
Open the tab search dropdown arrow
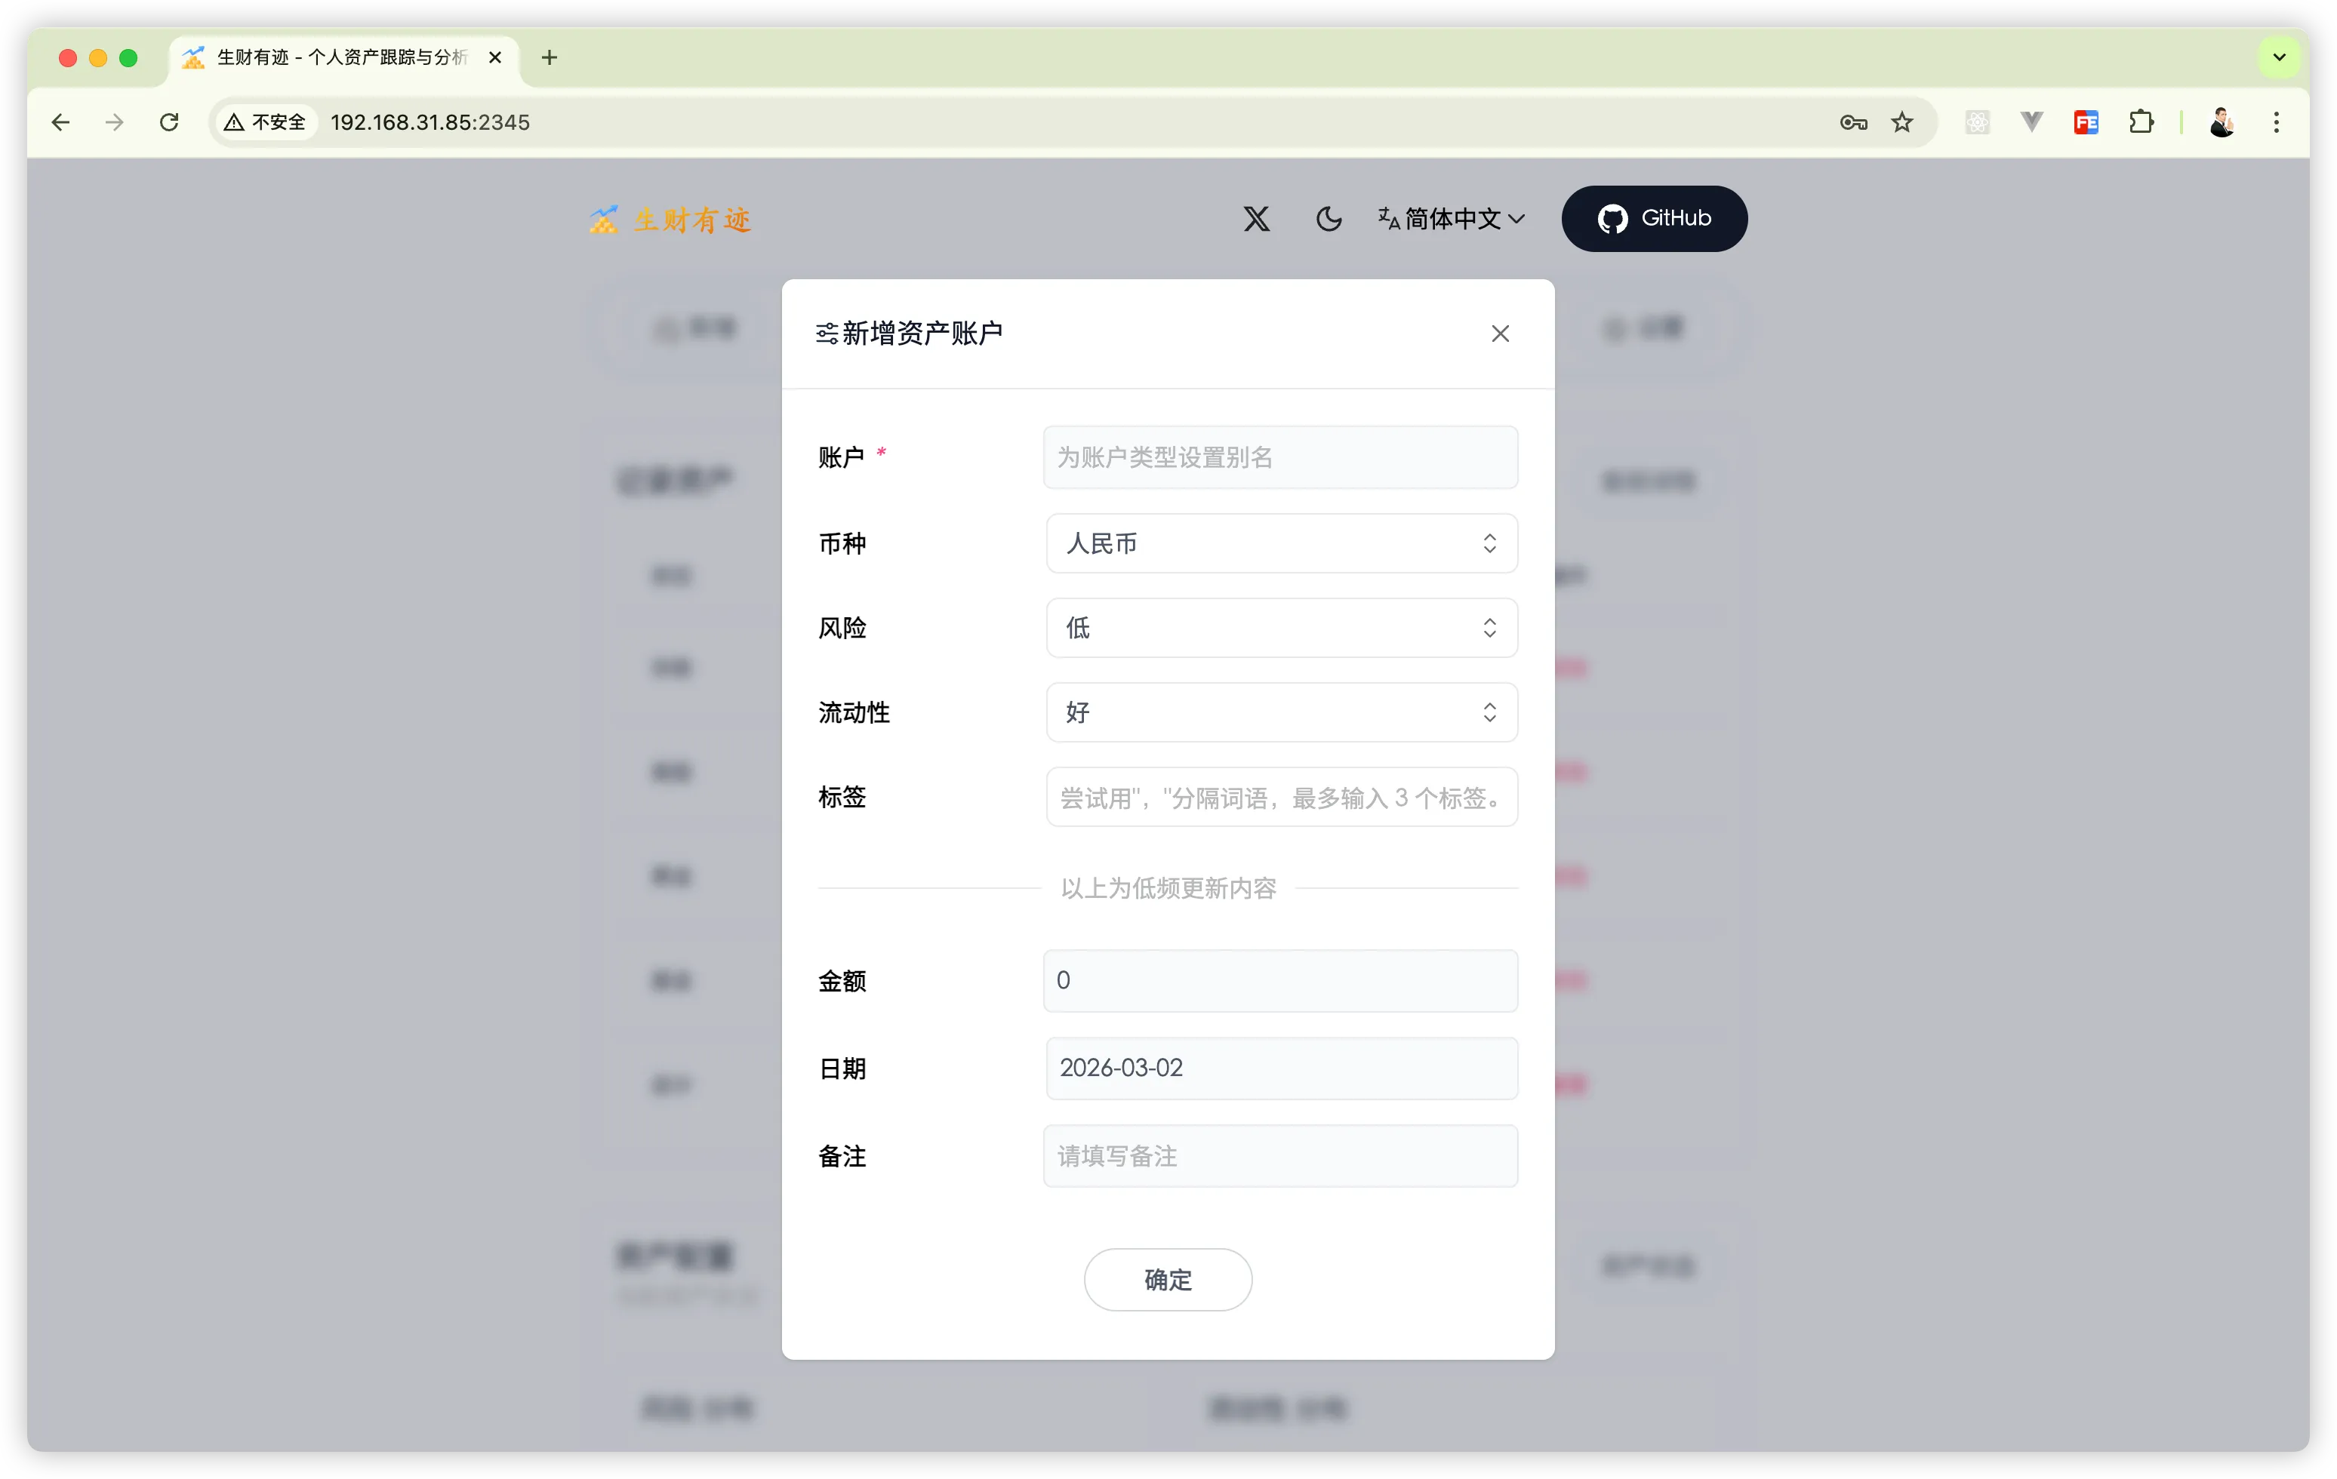[2279, 57]
